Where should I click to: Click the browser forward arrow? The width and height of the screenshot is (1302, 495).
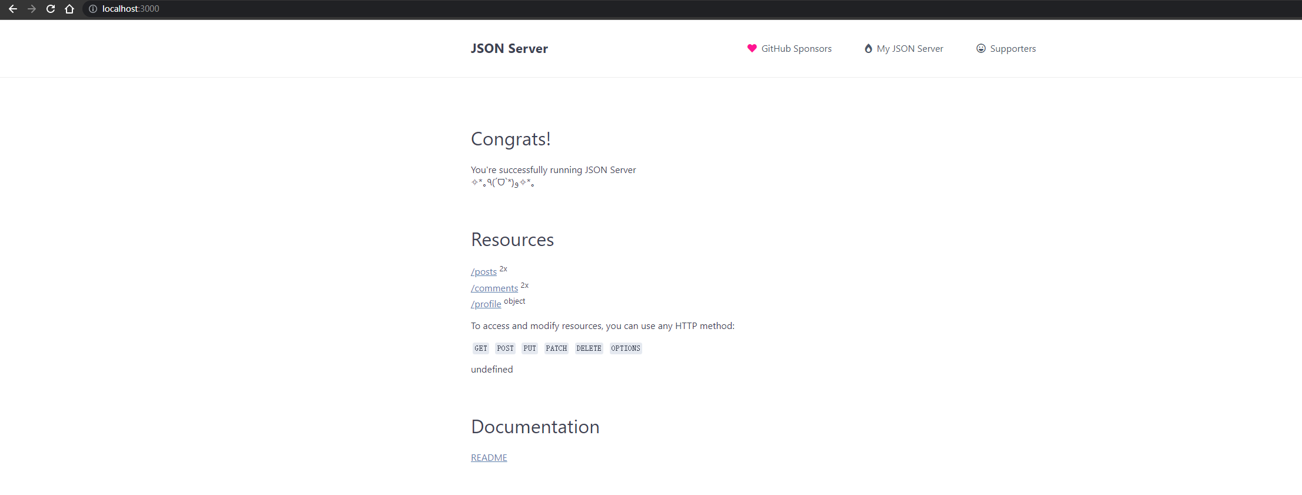32,9
